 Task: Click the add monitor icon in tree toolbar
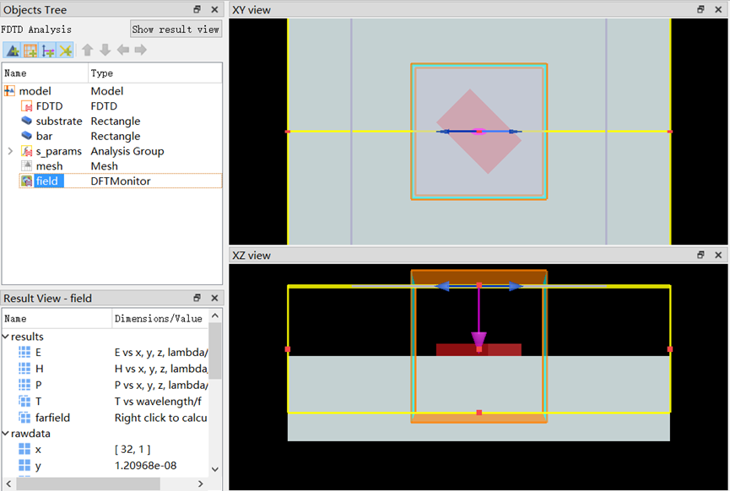pyautogui.click(x=48, y=50)
